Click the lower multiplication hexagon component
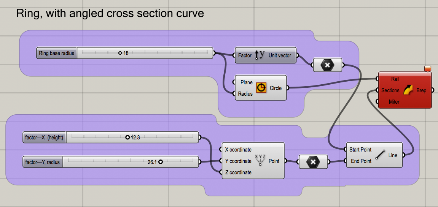438x207 pixels. click(x=313, y=162)
